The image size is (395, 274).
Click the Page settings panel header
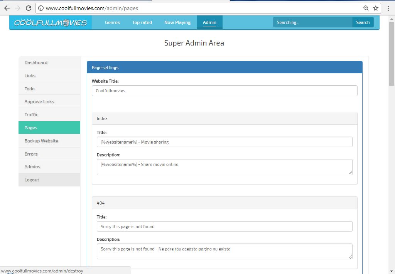pyautogui.click(x=225, y=68)
